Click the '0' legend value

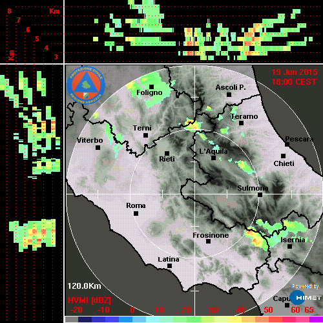(x=132, y=310)
